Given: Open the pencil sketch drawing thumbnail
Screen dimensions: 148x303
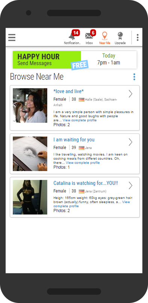Looking at the screenshot, I should [x=30, y=154].
